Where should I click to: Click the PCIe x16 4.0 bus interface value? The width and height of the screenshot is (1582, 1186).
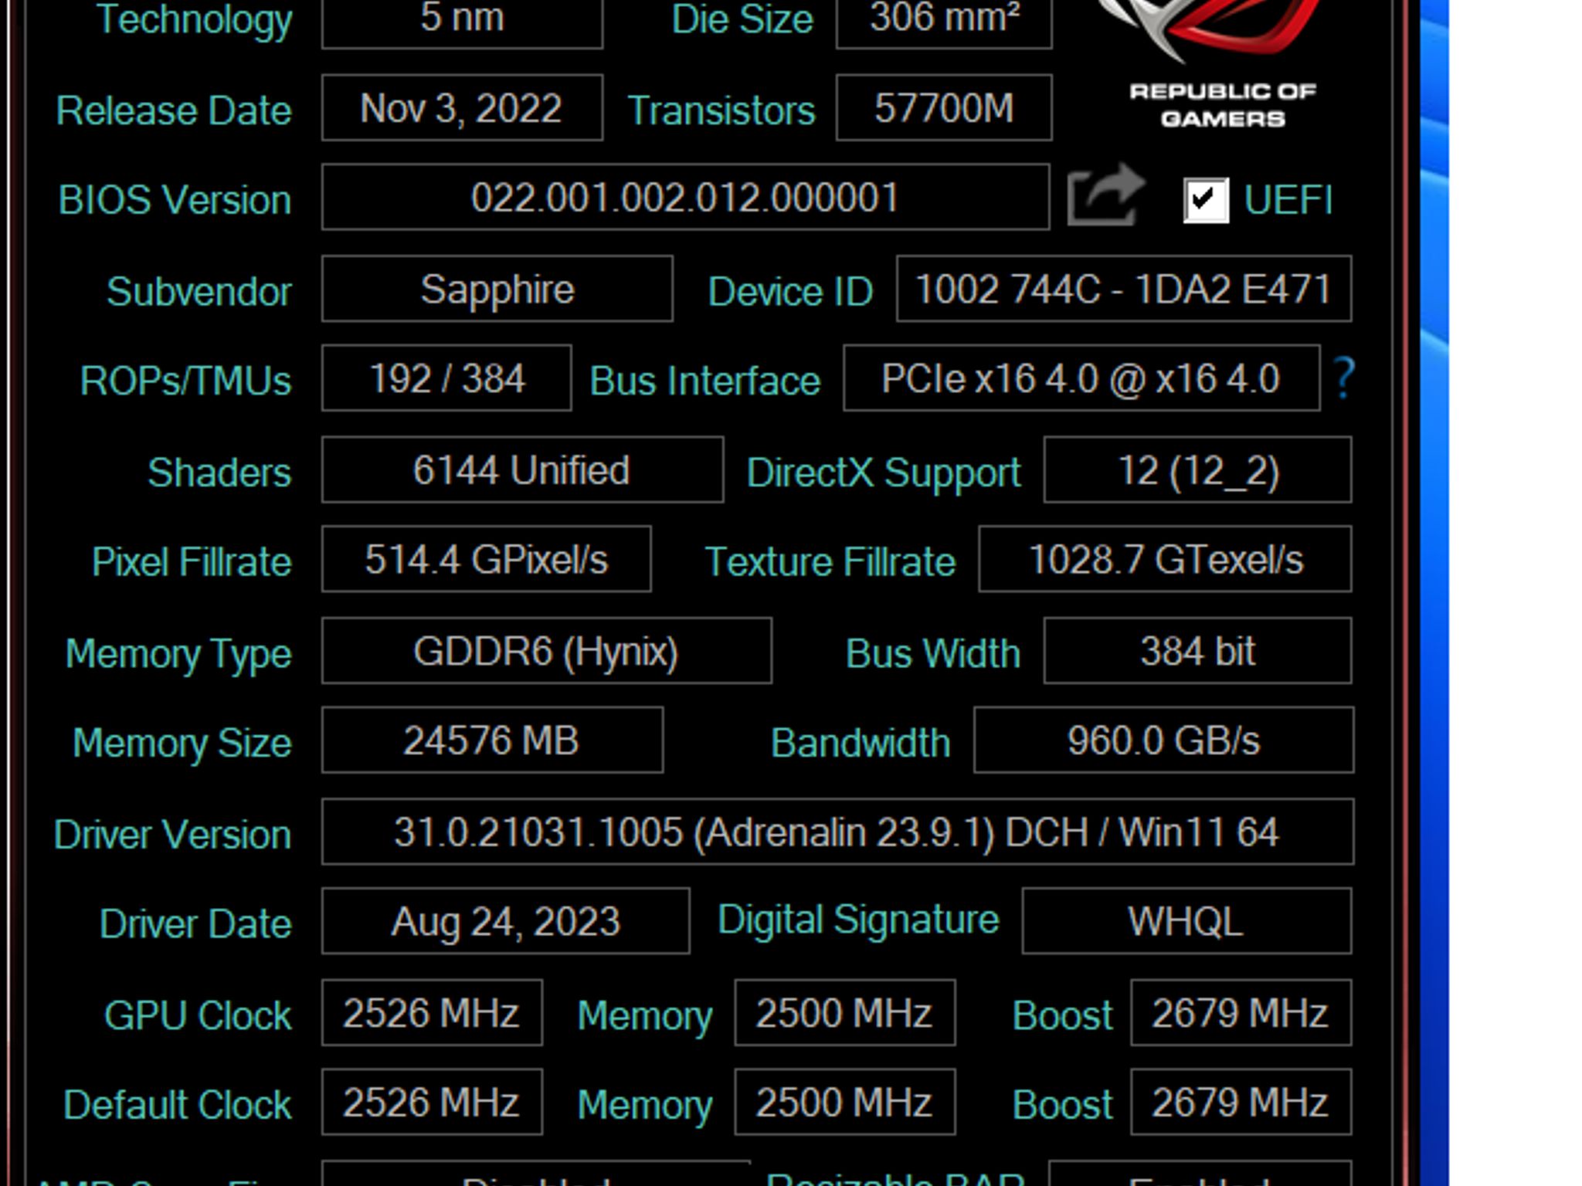[x=1081, y=378]
